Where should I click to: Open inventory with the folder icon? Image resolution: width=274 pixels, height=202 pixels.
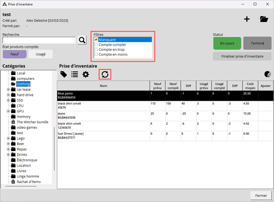(x=264, y=19)
